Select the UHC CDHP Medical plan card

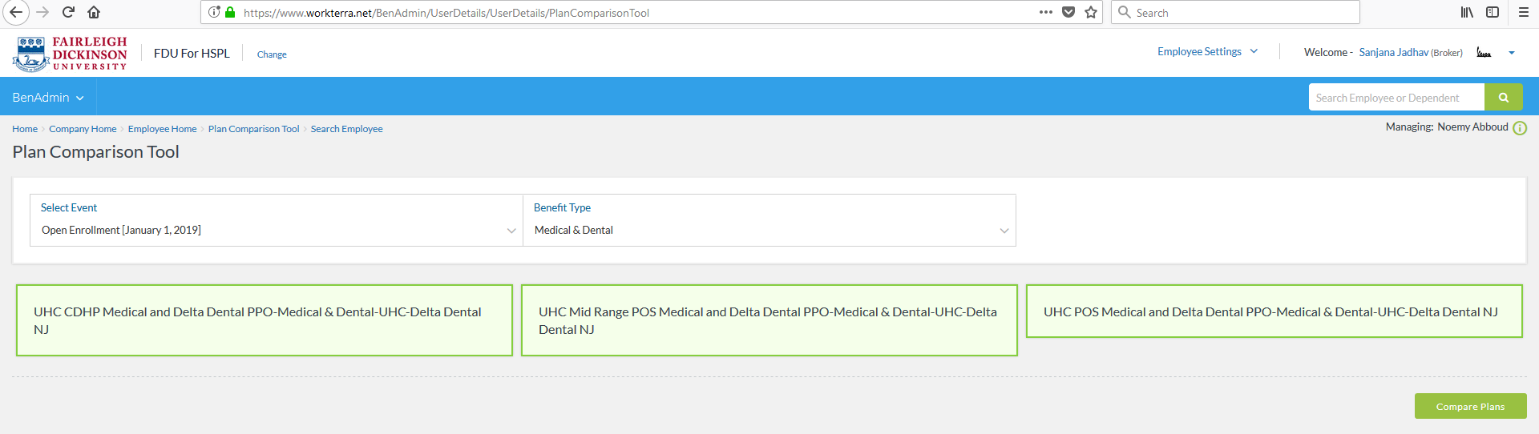click(265, 320)
